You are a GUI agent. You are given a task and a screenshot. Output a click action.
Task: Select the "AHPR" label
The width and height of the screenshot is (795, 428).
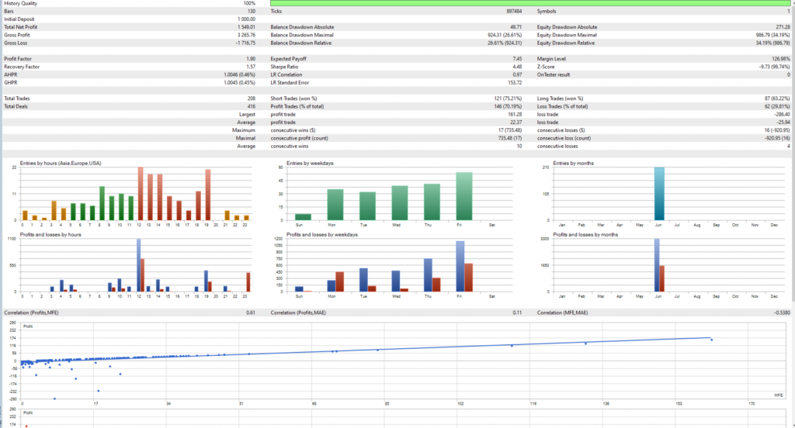click(x=11, y=74)
